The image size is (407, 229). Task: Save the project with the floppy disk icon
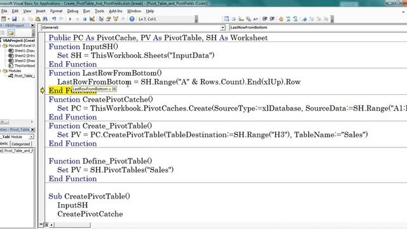(x=14, y=19)
